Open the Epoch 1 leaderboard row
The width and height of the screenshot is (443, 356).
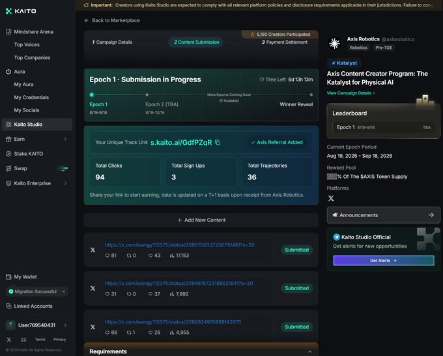click(x=383, y=128)
